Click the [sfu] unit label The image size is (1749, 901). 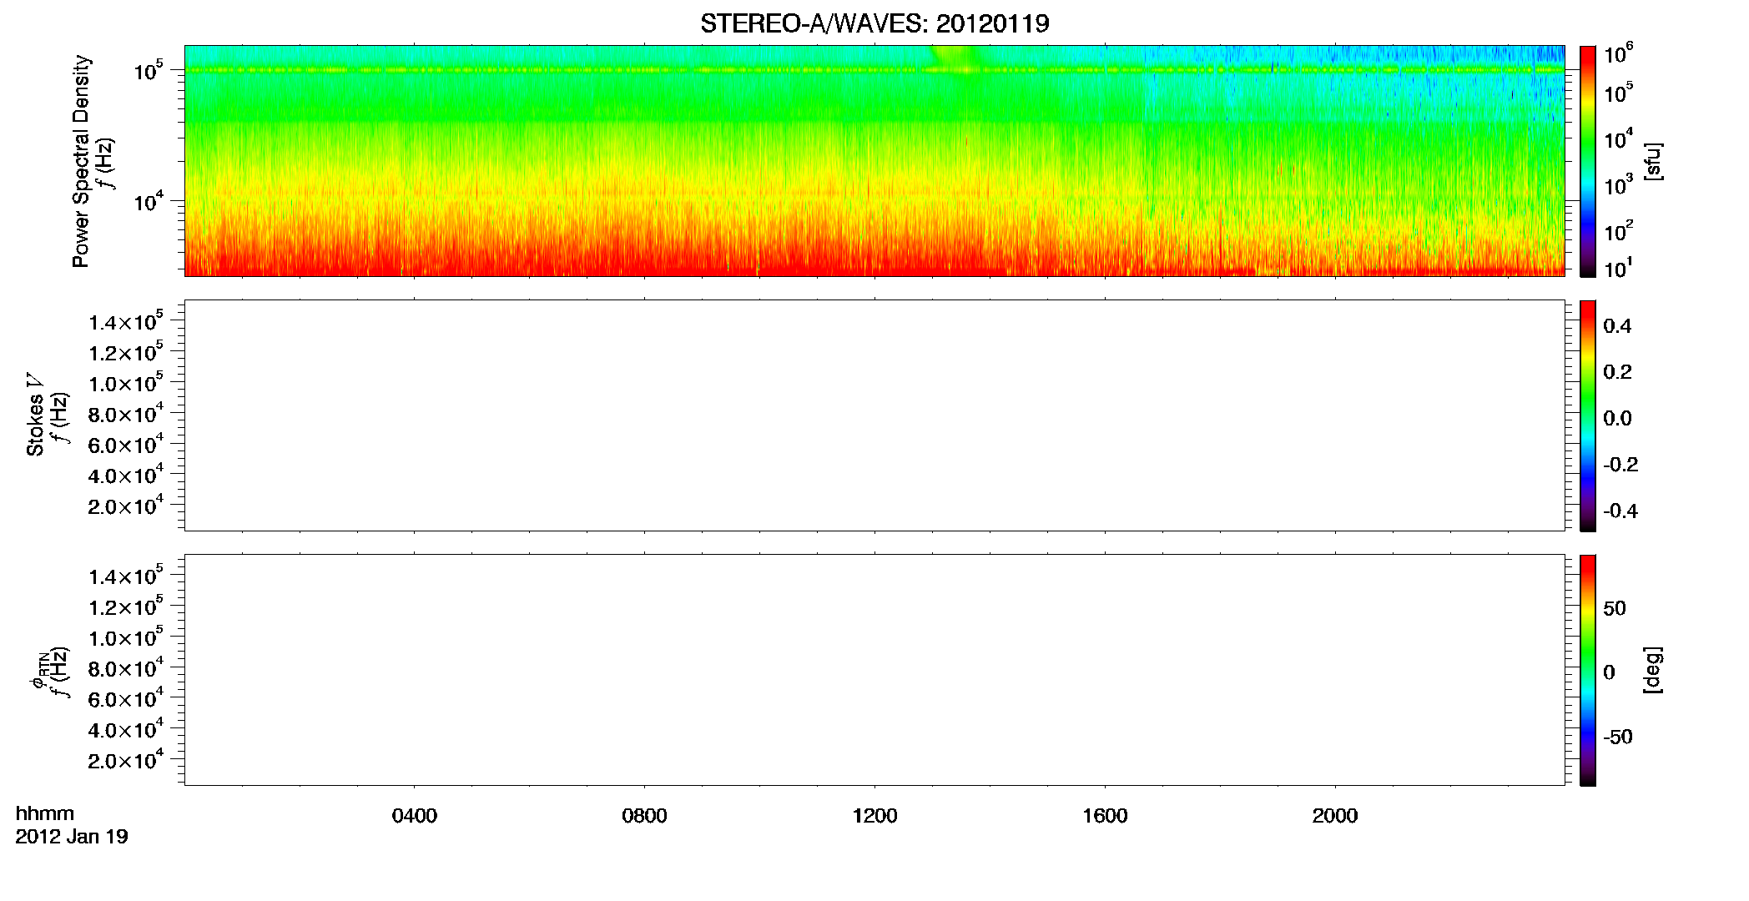coord(1653,162)
